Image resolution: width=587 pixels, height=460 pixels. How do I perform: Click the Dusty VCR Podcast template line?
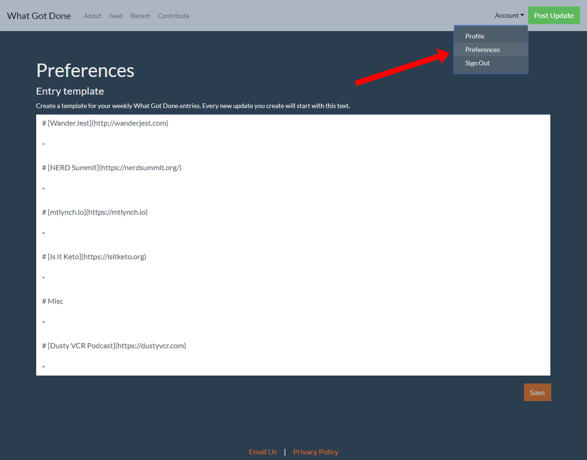(x=114, y=346)
